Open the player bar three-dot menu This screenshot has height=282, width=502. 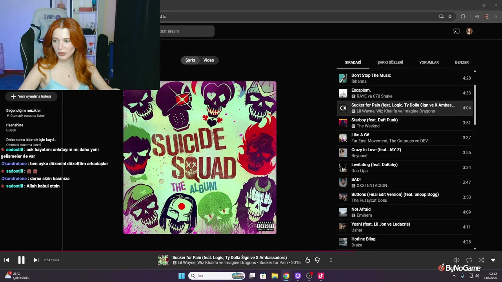pyautogui.click(x=331, y=260)
